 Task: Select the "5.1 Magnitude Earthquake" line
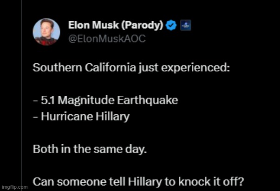coord(105,100)
